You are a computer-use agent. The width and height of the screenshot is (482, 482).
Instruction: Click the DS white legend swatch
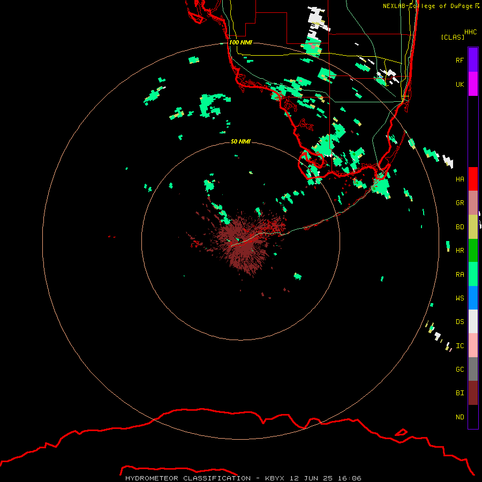(473, 321)
